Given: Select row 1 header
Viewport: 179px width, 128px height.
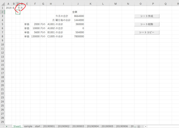Looking at the screenshot, I should [2, 8].
